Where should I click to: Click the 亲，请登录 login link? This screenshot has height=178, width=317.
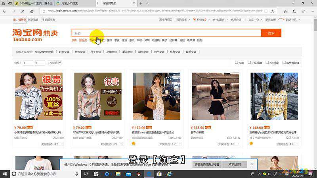(19, 19)
